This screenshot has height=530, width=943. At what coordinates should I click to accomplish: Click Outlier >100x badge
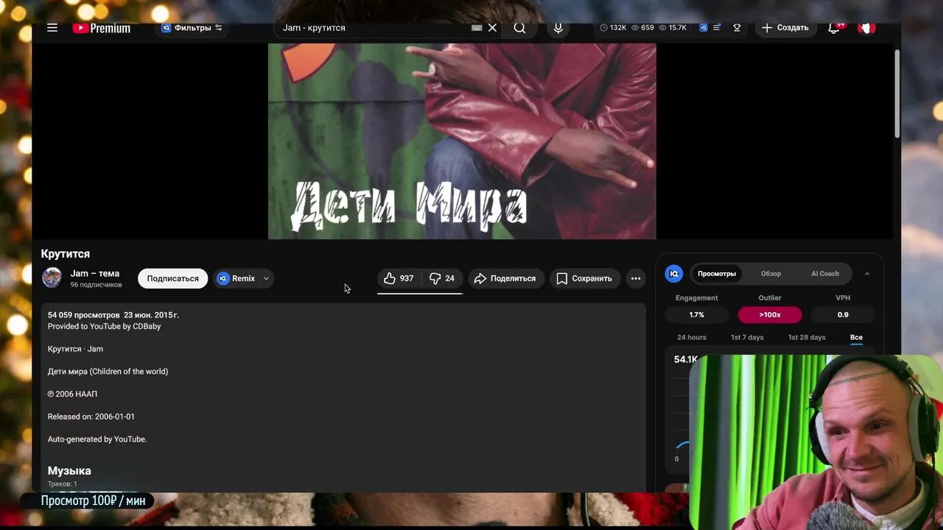point(770,314)
